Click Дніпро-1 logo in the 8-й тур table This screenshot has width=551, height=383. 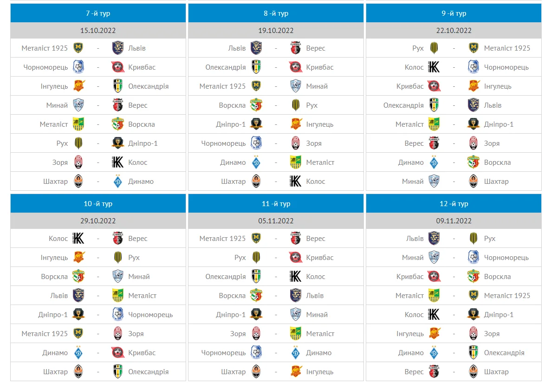(256, 124)
